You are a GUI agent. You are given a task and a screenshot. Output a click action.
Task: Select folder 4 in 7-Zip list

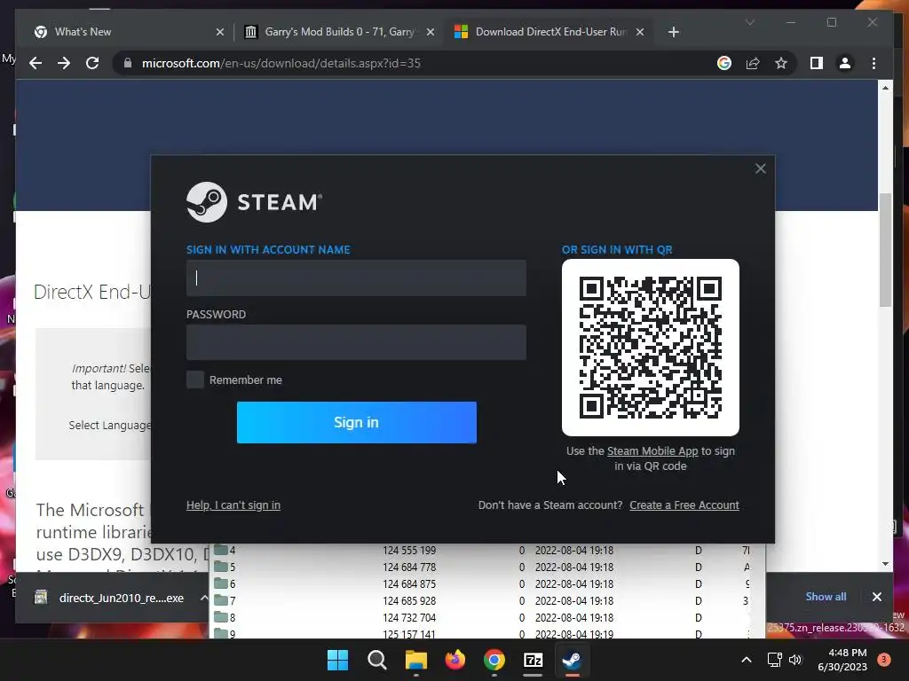click(225, 550)
